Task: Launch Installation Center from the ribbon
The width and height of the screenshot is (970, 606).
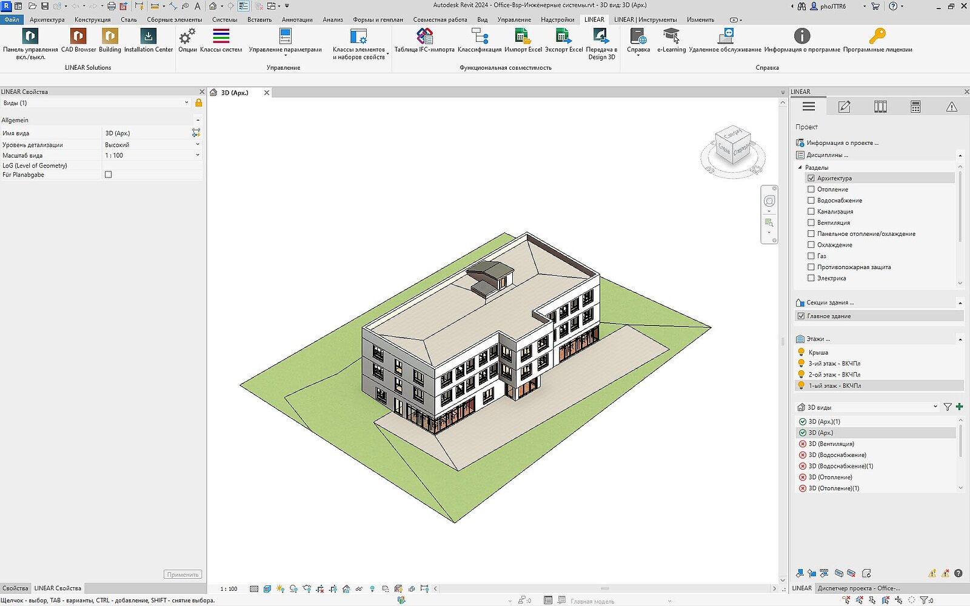Action: (149, 37)
